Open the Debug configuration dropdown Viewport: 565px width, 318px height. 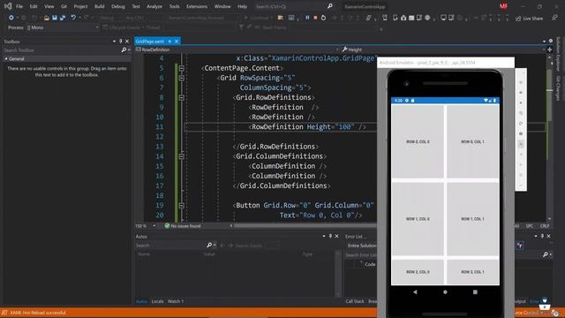[109, 18]
